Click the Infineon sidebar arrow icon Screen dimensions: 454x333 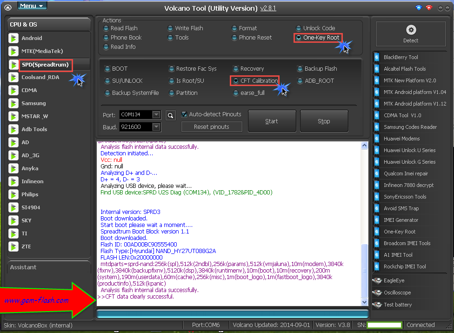[13, 181]
